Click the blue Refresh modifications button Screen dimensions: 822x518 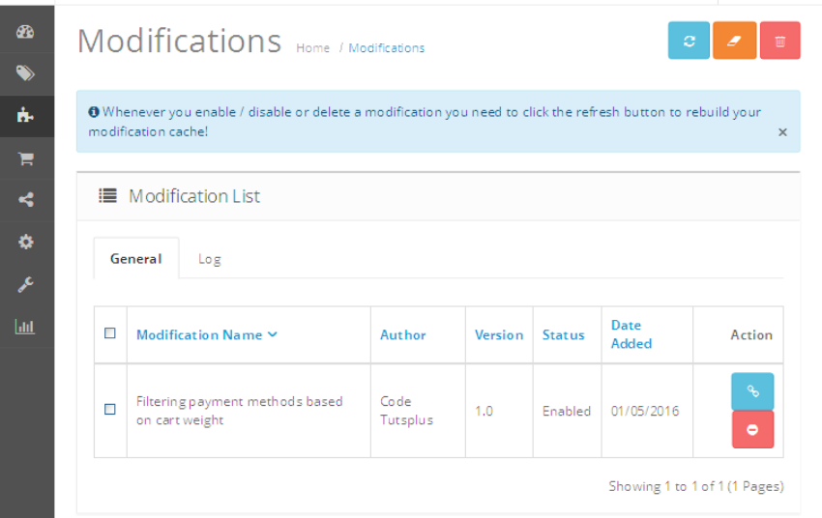click(689, 41)
